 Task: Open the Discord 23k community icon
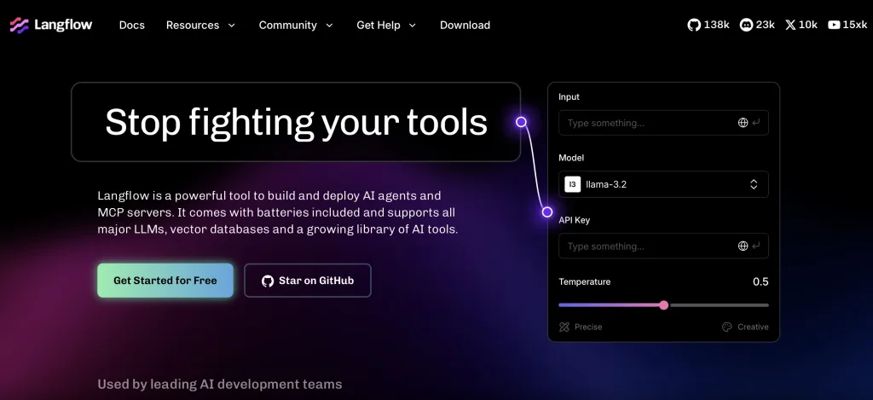pyautogui.click(x=747, y=25)
